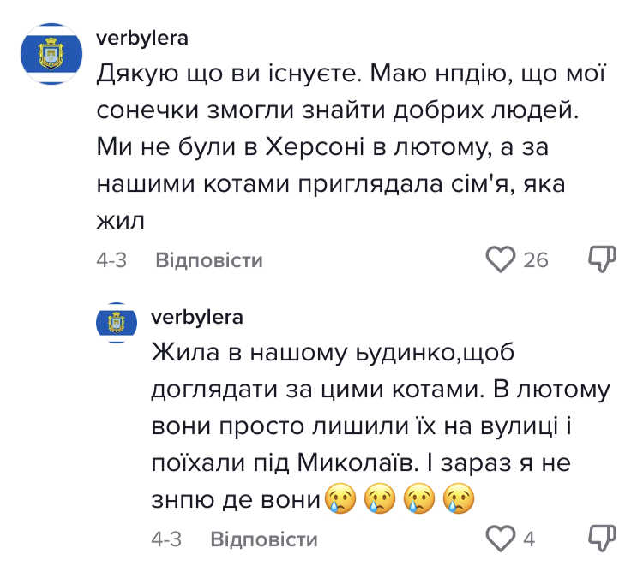Click the 4-3 date under reply comment
This screenshot has width=643, height=572.
tap(166, 540)
